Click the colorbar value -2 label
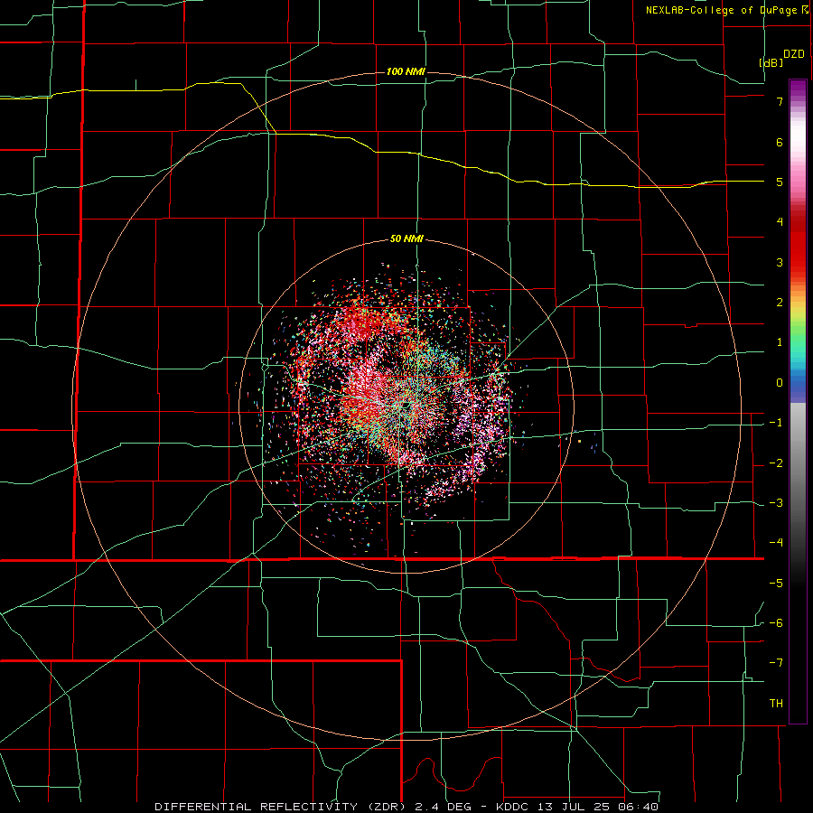Image resolution: width=813 pixels, height=813 pixels. pyautogui.click(x=776, y=463)
